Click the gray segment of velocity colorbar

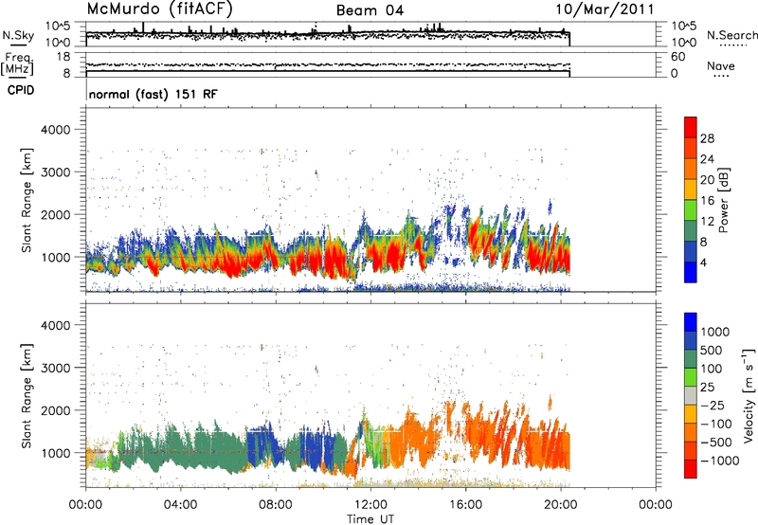(x=691, y=395)
